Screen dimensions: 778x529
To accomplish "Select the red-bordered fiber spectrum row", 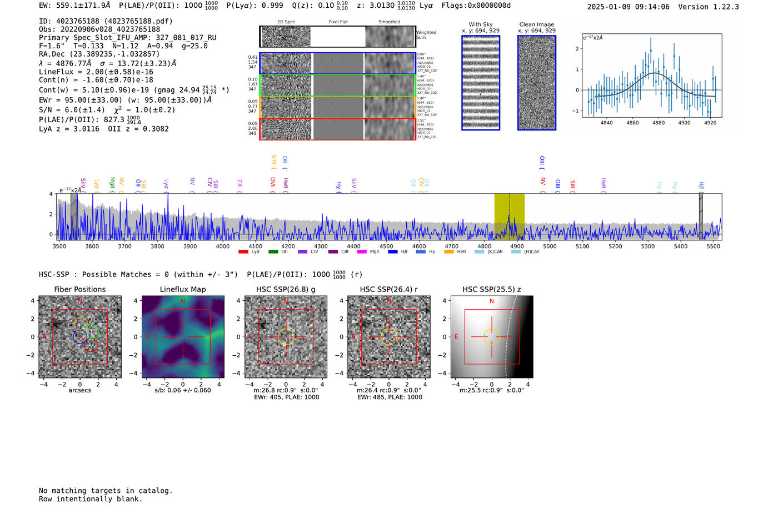I will click(337, 129).
